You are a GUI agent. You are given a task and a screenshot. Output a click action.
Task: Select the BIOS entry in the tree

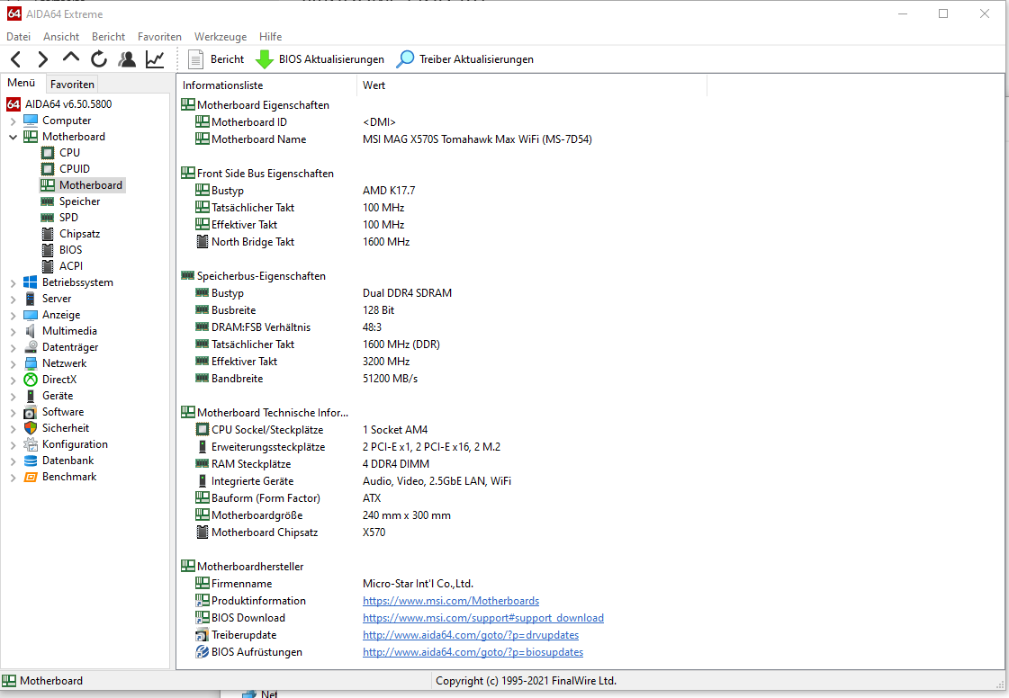[71, 250]
